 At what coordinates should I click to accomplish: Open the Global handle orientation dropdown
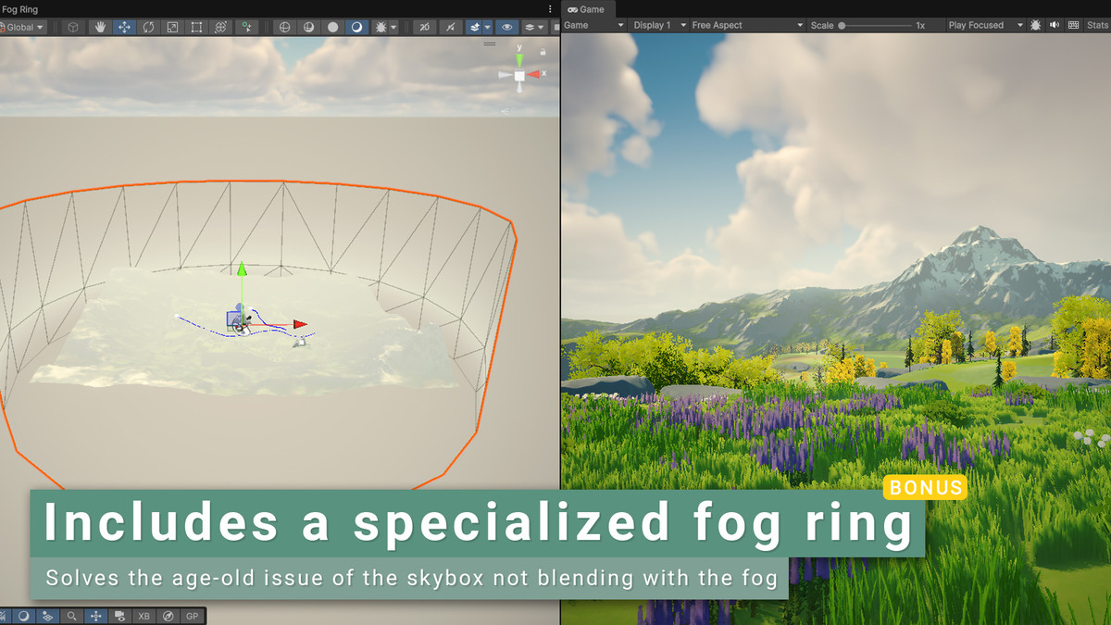(x=22, y=27)
